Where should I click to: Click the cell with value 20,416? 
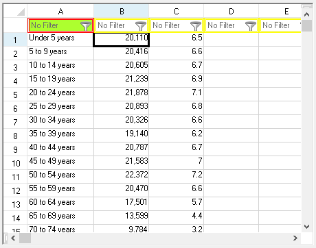[x=122, y=53]
